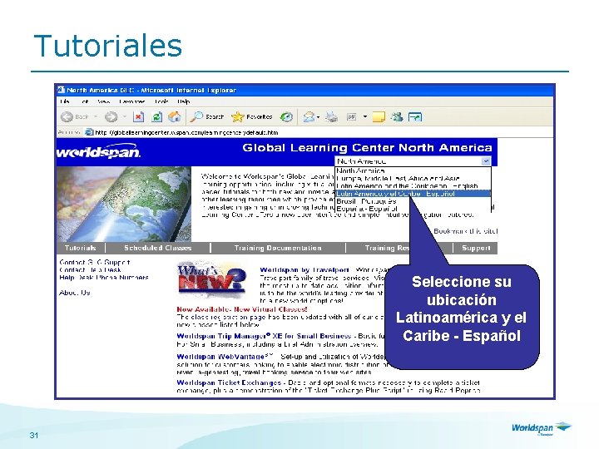Click the Contact Help Desk link
Screen dimensions: 599x449
pyautogui.click(x=90, y=269)
